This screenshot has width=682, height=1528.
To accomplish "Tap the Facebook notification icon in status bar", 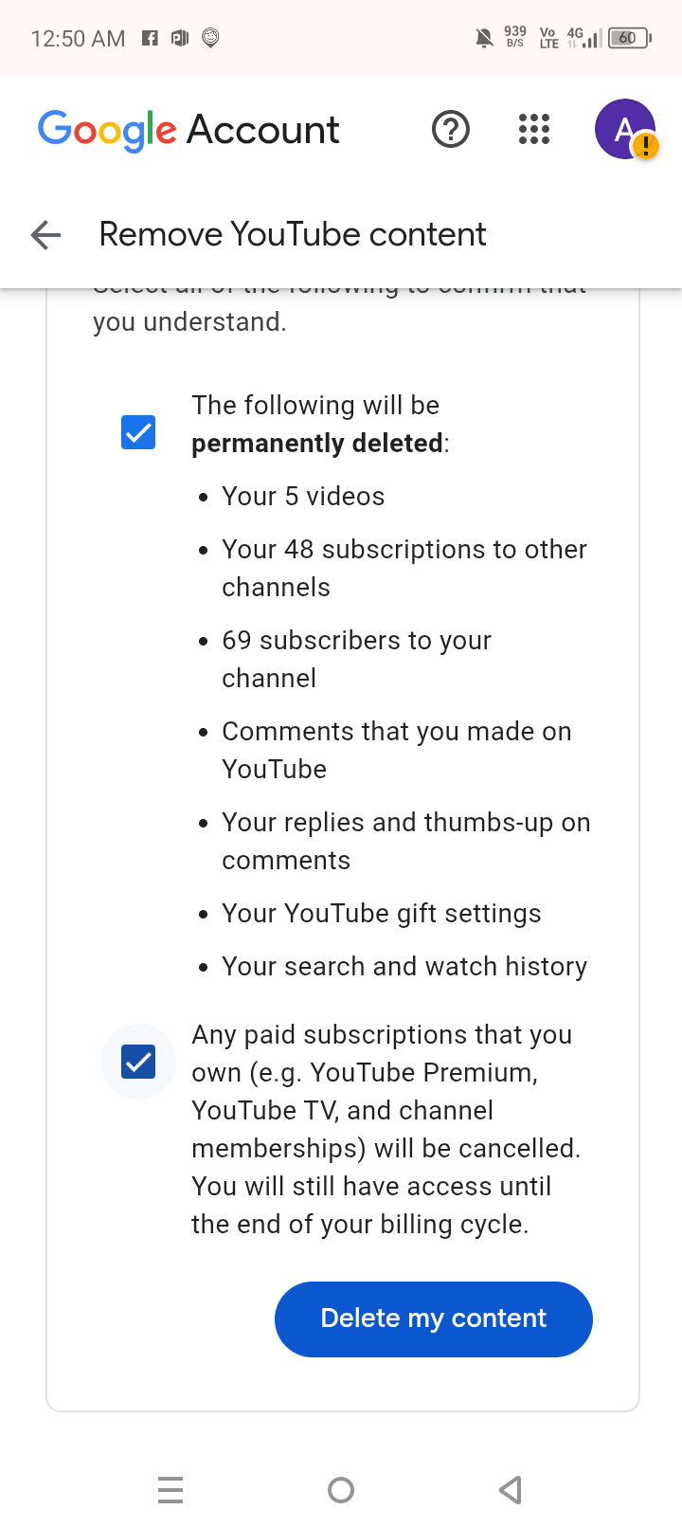I will click(150, 38).
